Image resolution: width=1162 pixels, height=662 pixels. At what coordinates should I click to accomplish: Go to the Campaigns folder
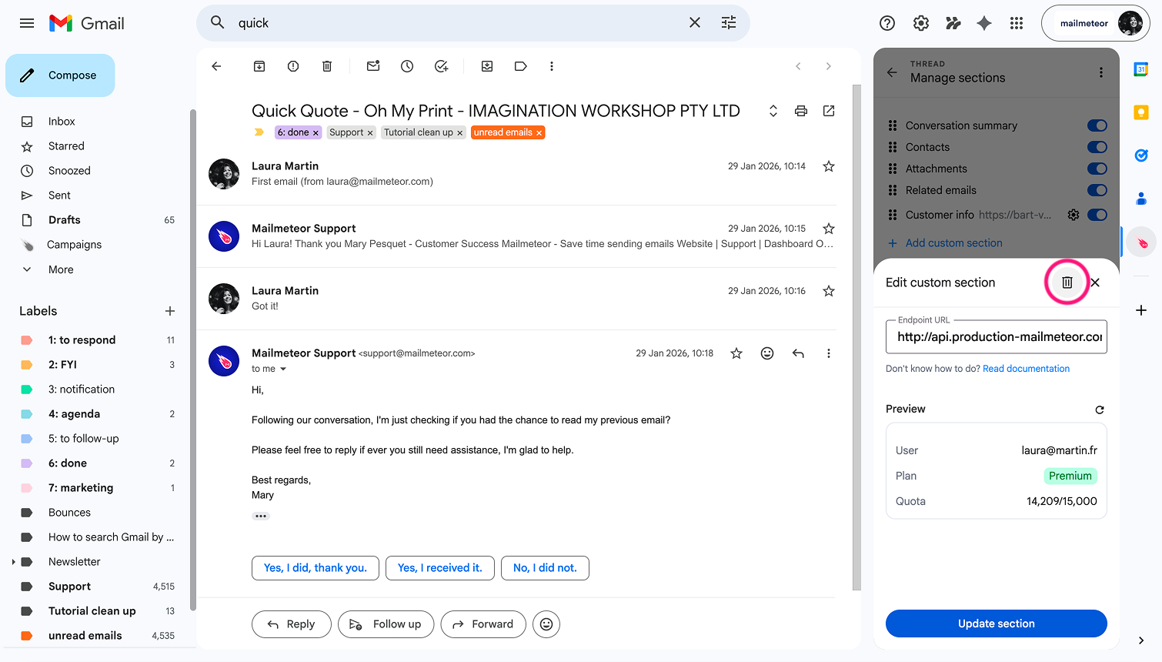click(74, 245)
